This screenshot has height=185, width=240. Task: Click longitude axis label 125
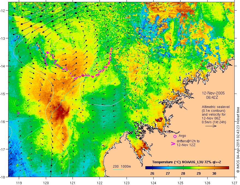point(181,183)
